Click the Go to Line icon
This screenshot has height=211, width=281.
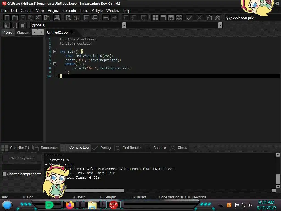point(95,18)
